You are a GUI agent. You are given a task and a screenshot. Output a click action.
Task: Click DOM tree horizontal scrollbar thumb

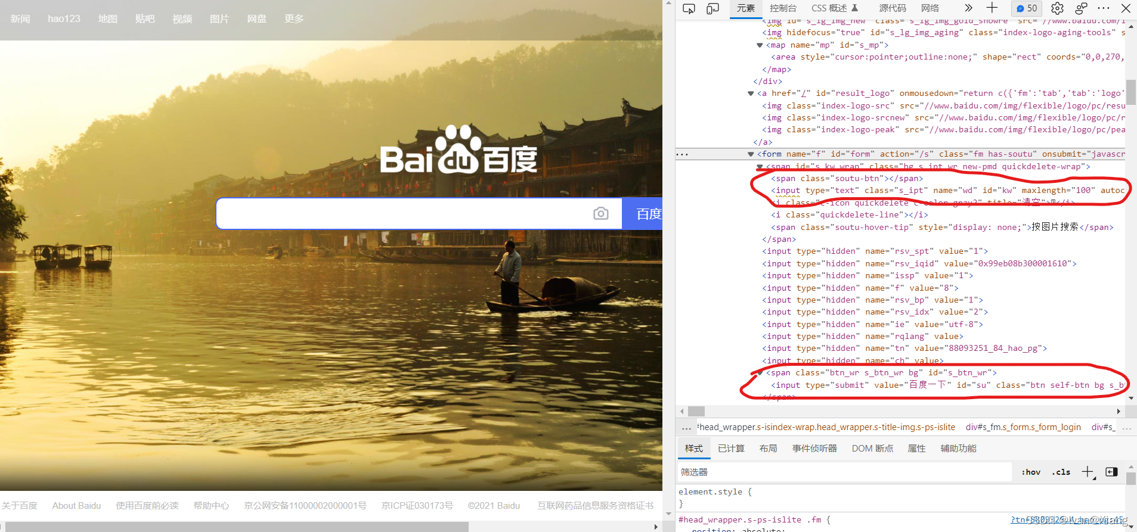point(696,411)
